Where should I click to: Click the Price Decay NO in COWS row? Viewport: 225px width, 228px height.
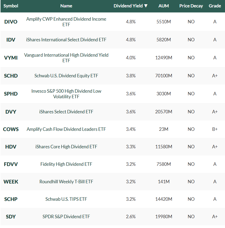(x=191, y=129)
